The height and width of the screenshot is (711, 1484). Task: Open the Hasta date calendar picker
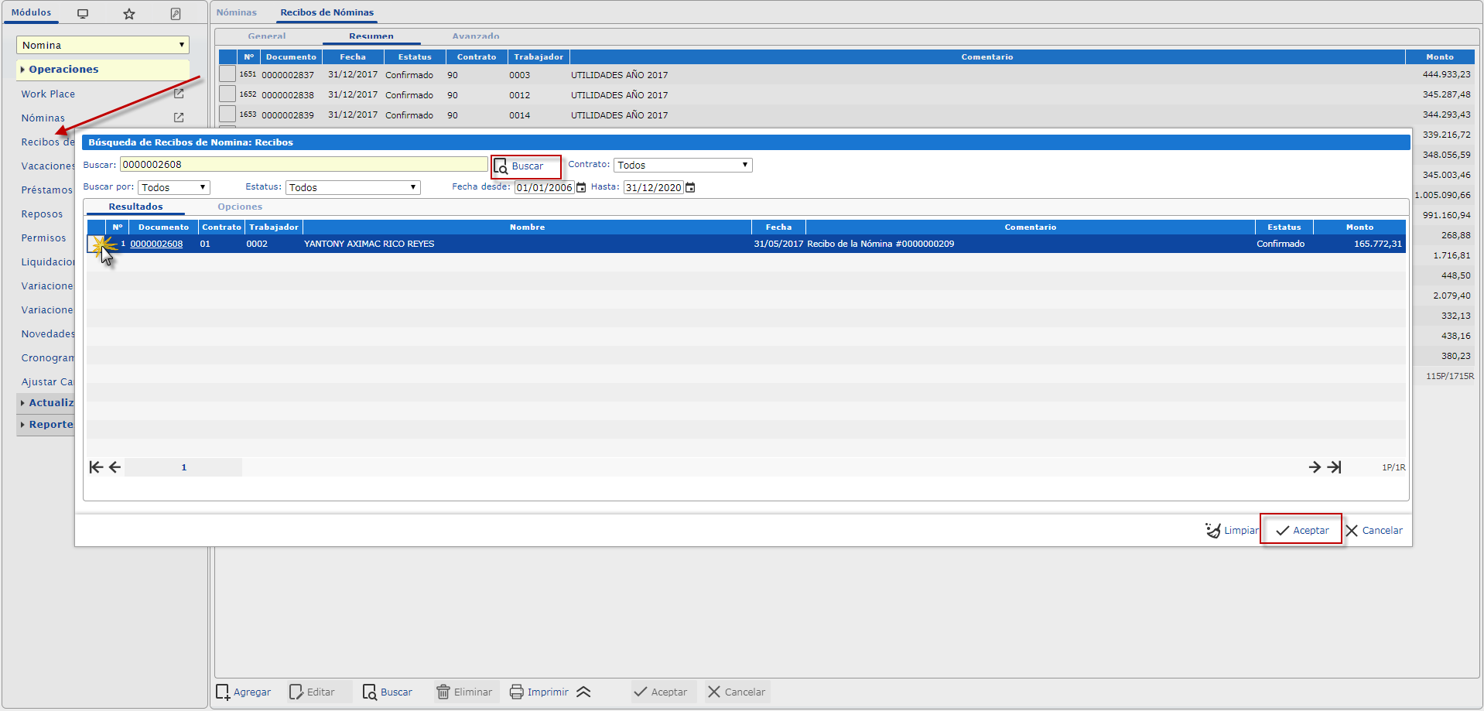[690, 188]
